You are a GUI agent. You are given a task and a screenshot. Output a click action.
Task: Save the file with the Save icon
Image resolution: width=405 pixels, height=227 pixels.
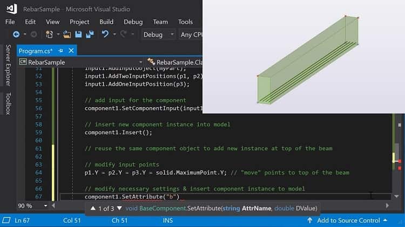pos(78,35)
